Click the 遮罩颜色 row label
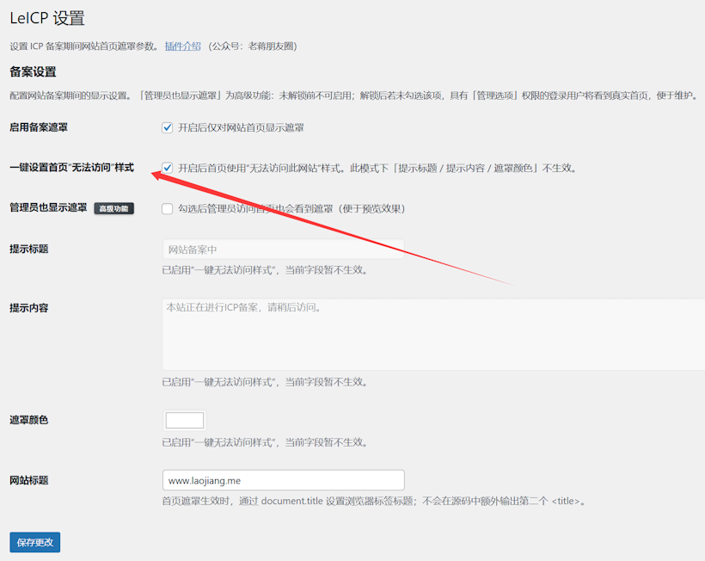The width and height of the screenshot is (705, 561). pos(28,420)
